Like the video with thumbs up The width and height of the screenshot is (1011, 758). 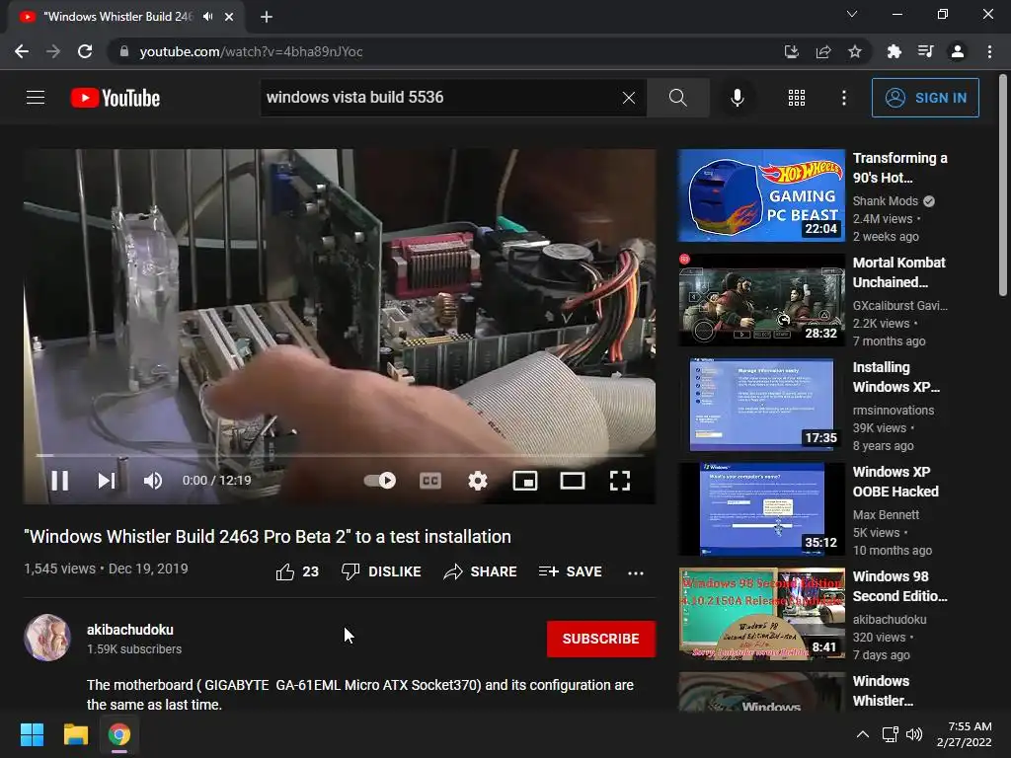click(297, 571)
